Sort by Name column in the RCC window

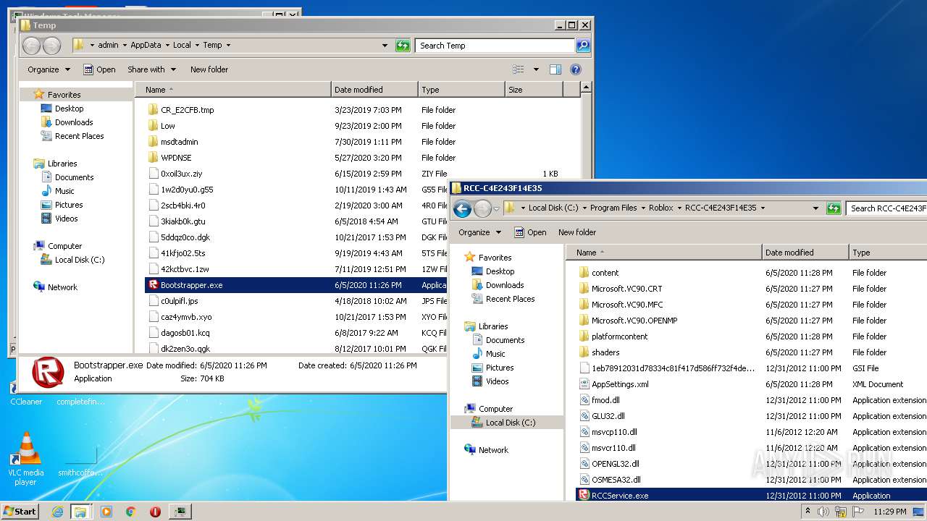664,253
